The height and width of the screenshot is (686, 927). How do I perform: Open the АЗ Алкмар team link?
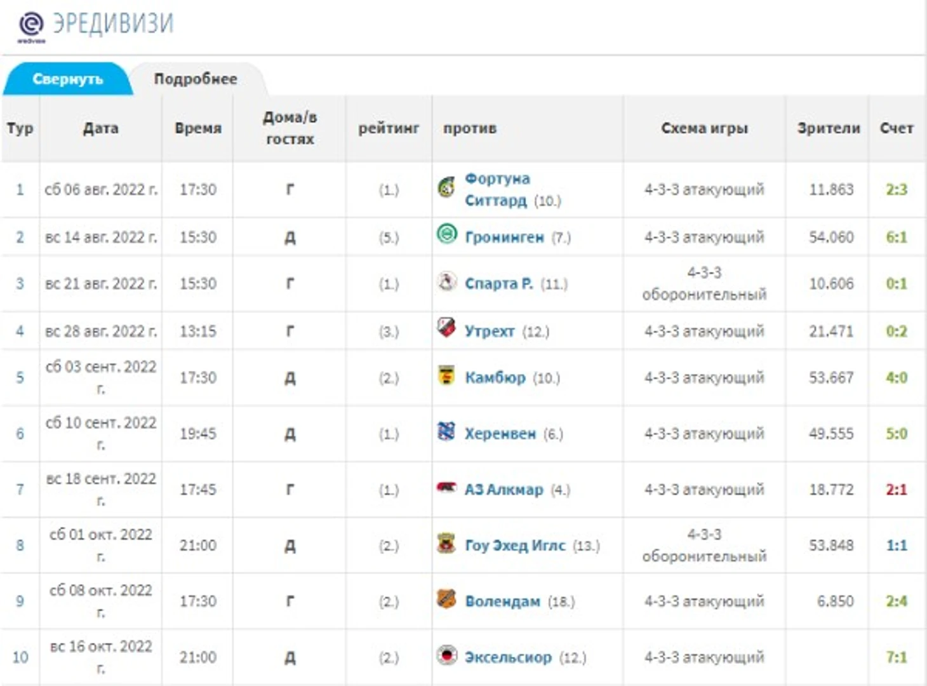click(x=504, y=490)
